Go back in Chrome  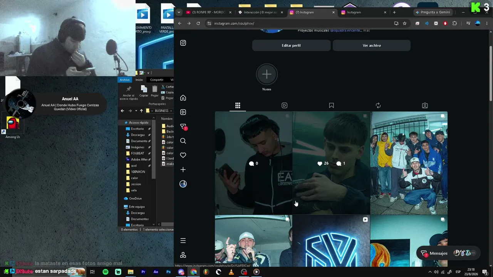click(x=179, y=23)
